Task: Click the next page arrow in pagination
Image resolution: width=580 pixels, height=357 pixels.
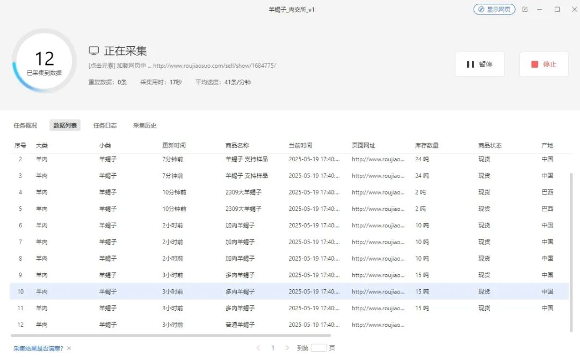Action: (287, 348)
